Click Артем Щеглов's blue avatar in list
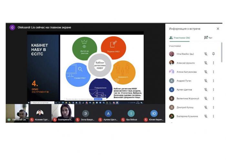The image size is (226, 160). [x=172, y=90]
